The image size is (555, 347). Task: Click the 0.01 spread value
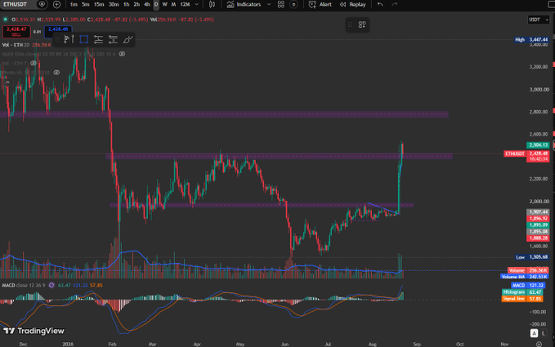tap(37, 32)
